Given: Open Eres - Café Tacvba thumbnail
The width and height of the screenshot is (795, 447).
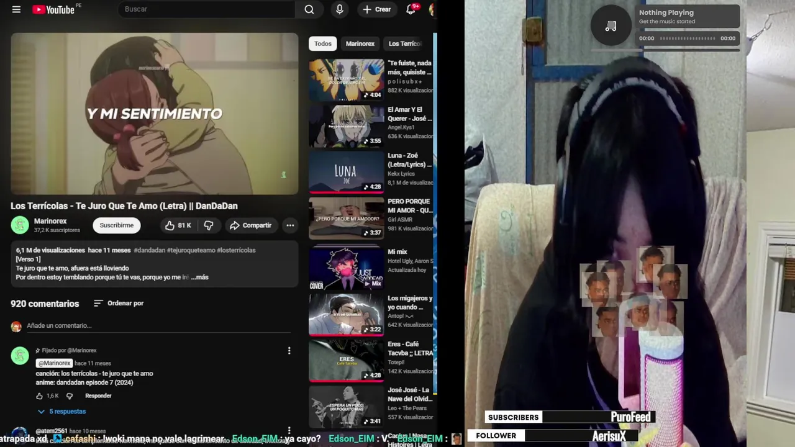Looking at the screenshot, I should tap(347, 360).
